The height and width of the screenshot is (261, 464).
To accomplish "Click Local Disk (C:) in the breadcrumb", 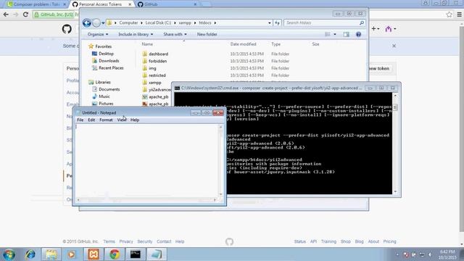I will coord(158,22).
